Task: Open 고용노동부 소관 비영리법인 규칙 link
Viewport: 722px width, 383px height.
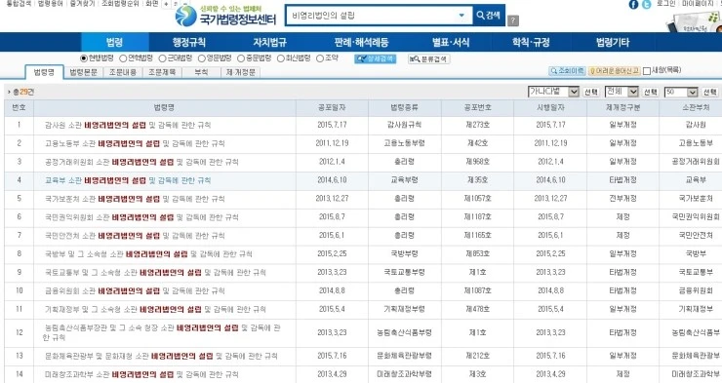Action: [135, 143]
